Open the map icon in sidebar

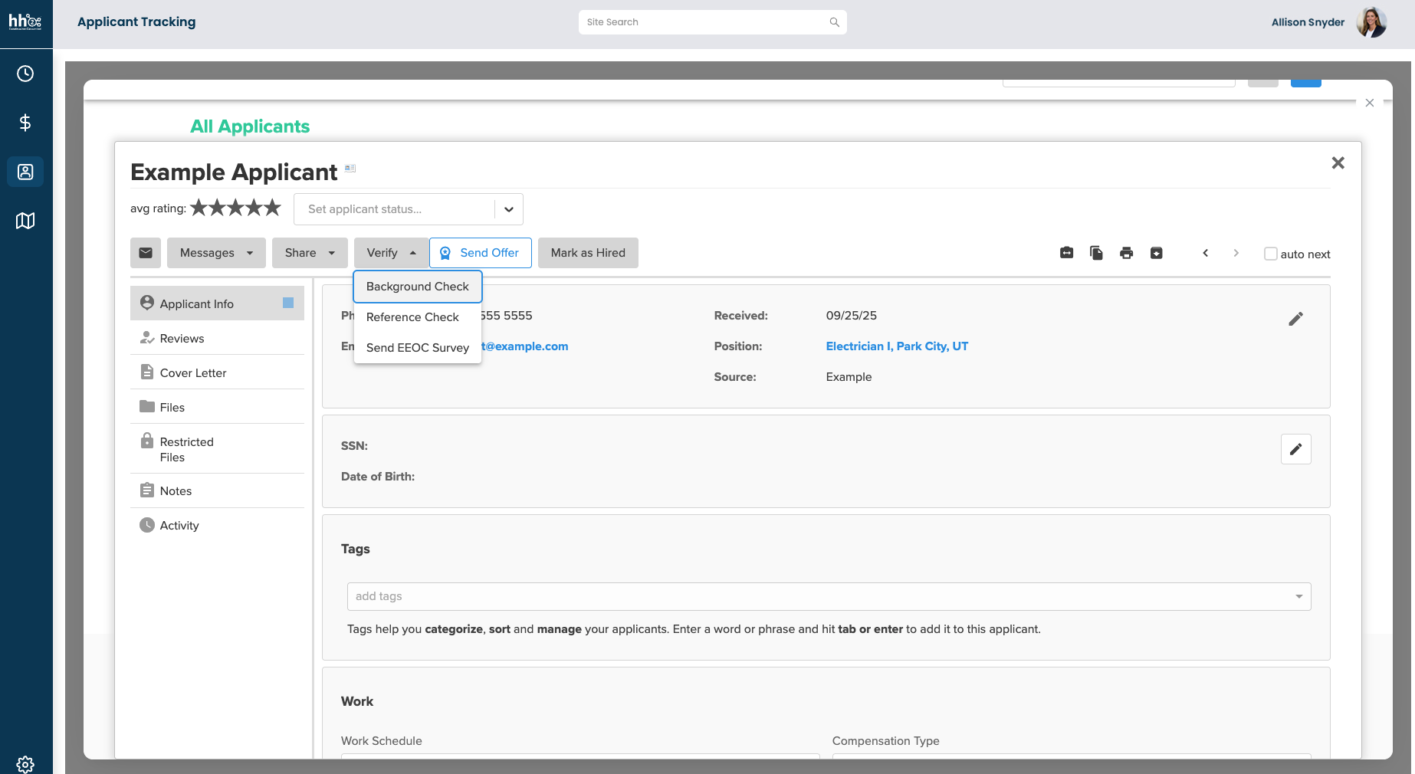[25, 221]
